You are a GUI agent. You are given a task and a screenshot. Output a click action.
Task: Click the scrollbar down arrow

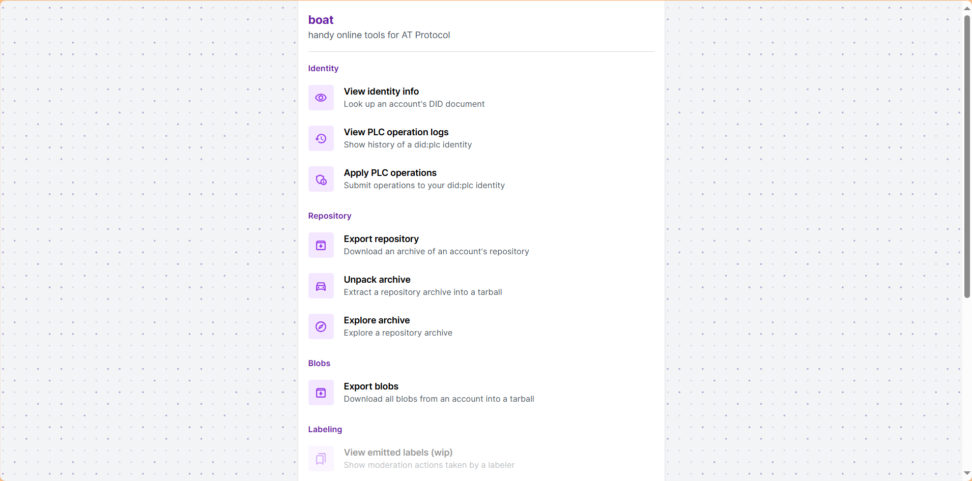click(967, 473)
